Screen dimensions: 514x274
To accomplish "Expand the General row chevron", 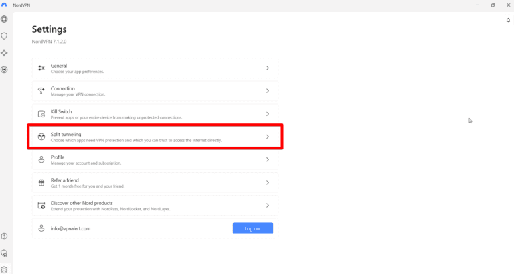I will pos(268,68).
